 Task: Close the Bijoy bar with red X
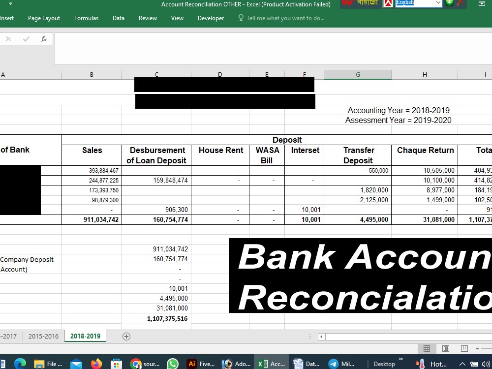[461, 3]
